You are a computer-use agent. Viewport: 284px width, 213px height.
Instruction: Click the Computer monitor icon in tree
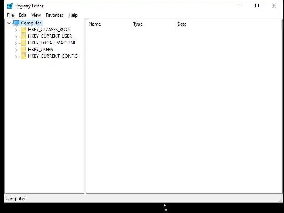tap(16, 23)
